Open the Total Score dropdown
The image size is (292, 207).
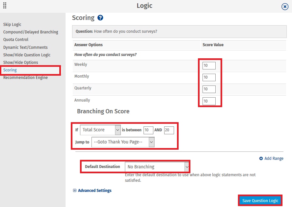coord(100,130)
